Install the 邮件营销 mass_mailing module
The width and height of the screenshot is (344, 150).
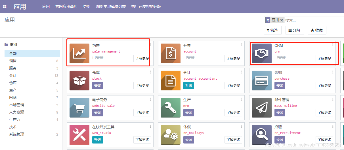280,113
